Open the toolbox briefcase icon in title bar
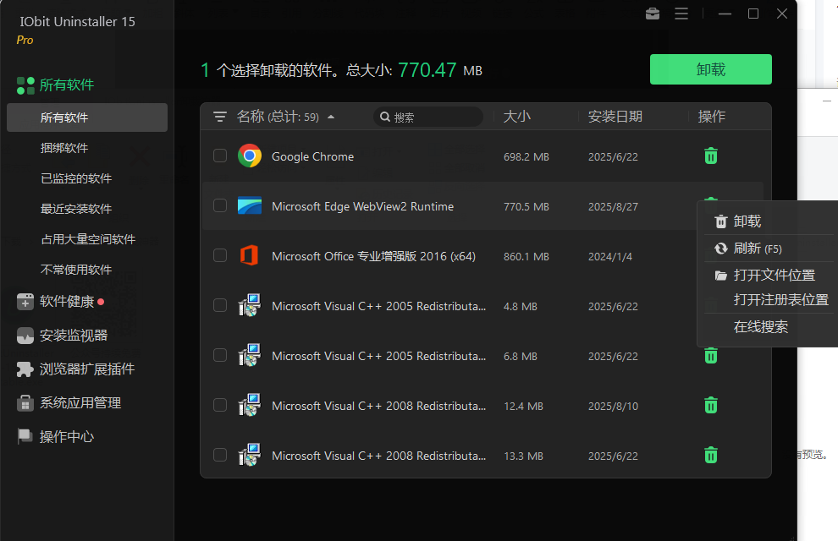Screen dimensions: 838x541 click(x=653, y=14)
